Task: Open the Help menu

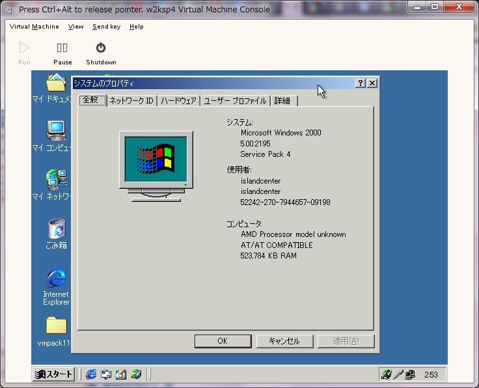Action: point(136,27)
